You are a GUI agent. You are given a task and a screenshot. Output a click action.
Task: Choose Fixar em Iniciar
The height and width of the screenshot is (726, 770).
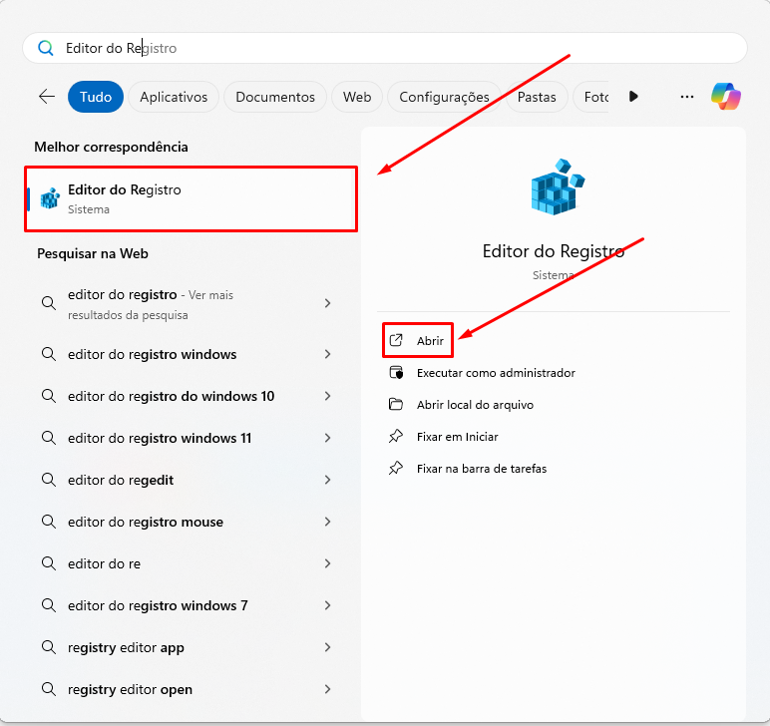click(457, 437)
